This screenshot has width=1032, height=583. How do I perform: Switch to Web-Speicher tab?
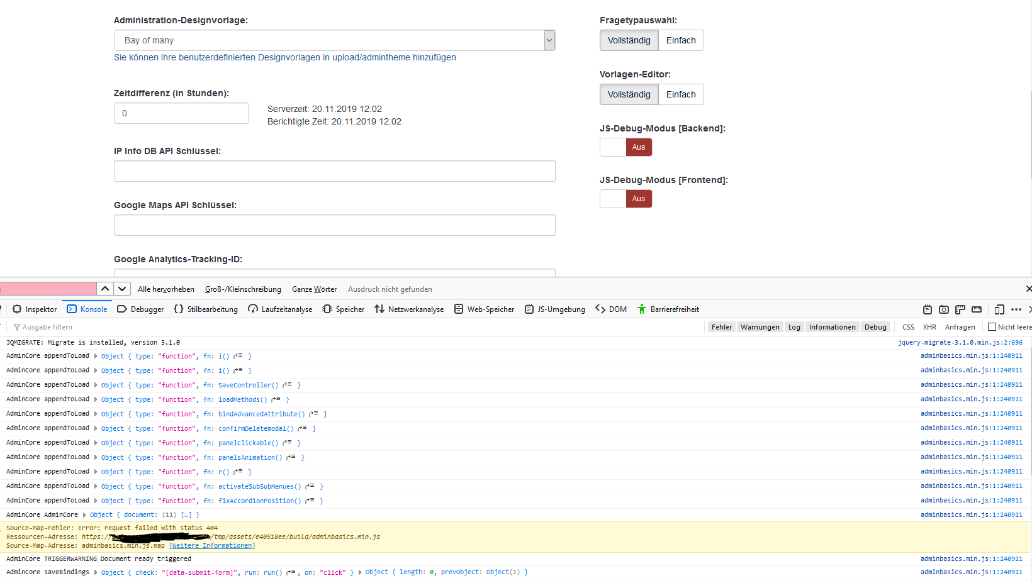(x=484, y=309)
